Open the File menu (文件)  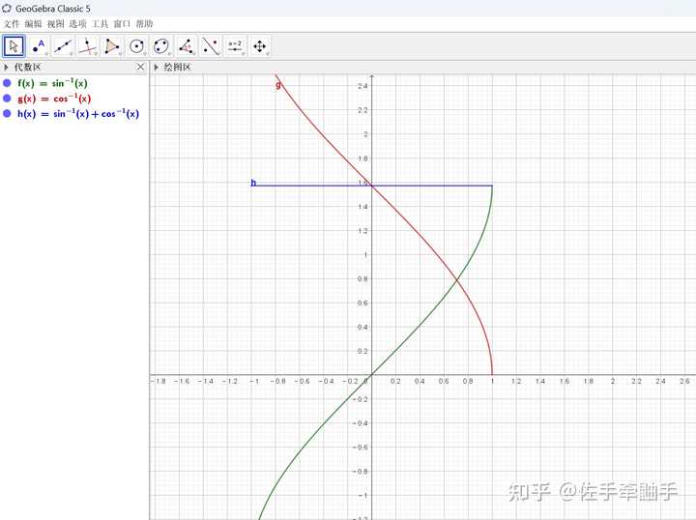tap(12, 24)
